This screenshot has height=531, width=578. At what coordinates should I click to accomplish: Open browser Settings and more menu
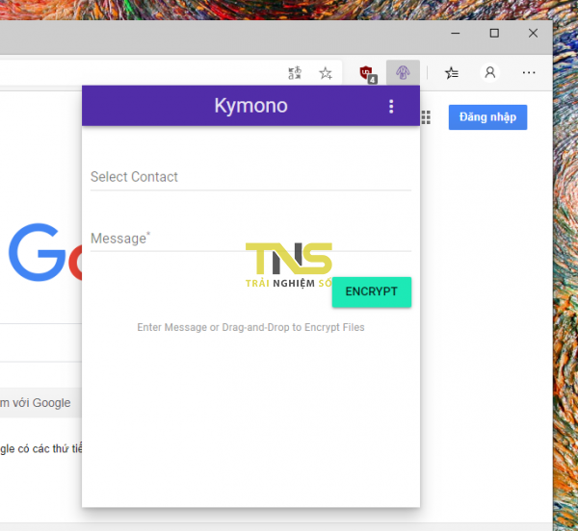pyautogui.click(x=529, y=72)
